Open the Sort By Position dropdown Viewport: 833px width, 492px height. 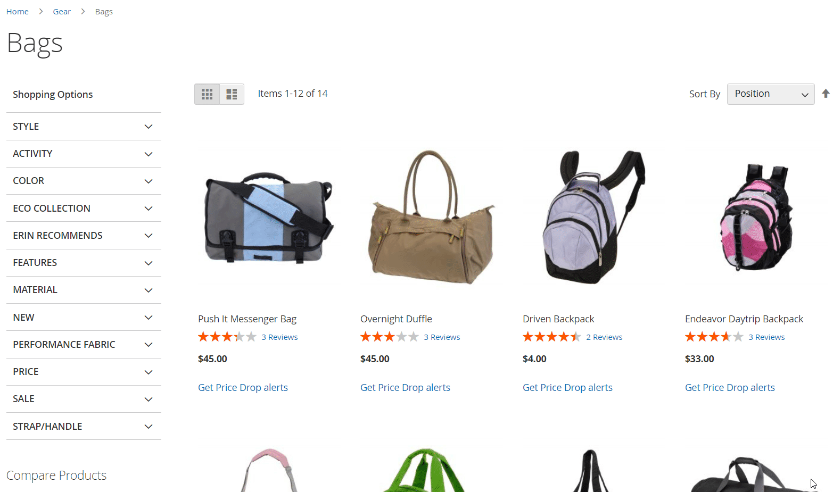pyautogui.click(x=771, y=94)
